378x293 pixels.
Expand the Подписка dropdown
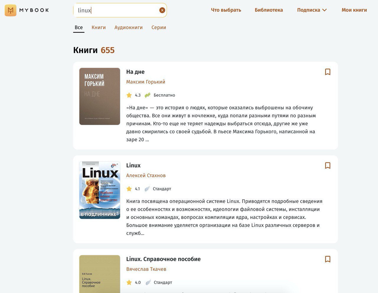tap(312, 10)
